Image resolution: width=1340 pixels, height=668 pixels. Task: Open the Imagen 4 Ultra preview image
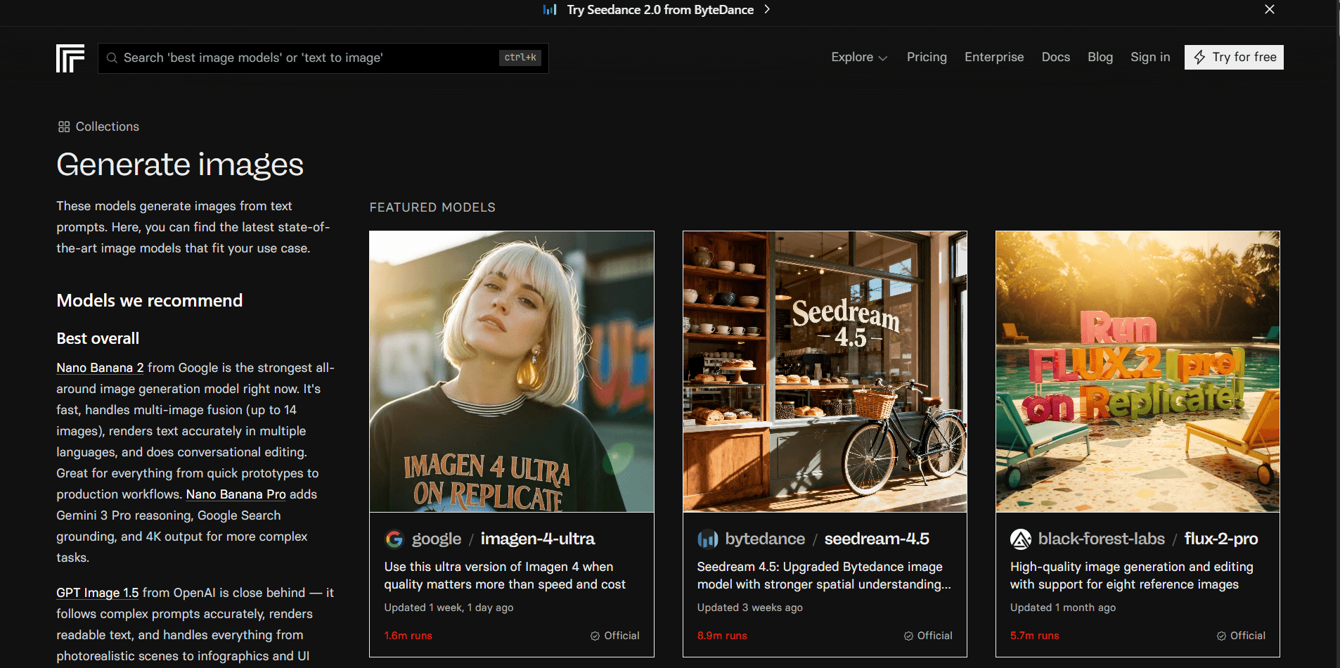(x=512, y=371)
